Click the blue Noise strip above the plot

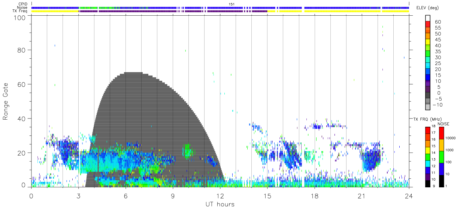tap(220, 7)
